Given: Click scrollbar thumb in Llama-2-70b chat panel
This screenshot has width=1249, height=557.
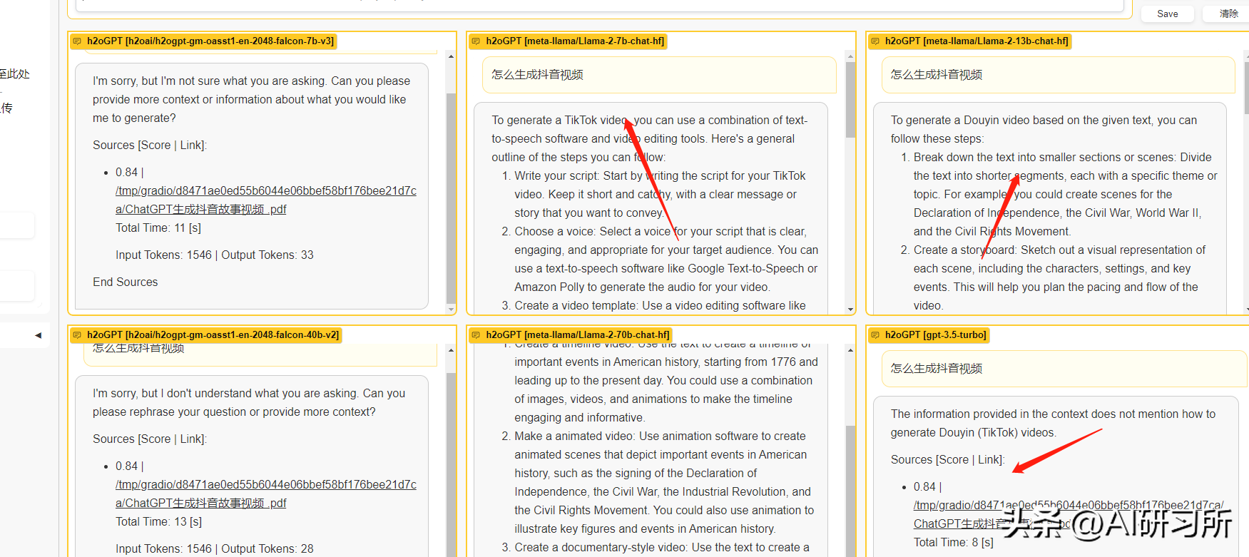Looking at the screenshot, I should 850,491.
